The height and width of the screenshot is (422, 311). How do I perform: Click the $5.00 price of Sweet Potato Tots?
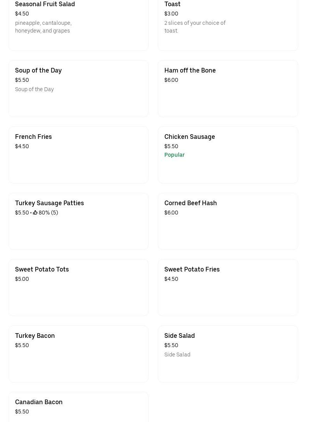tap(22, 279)
